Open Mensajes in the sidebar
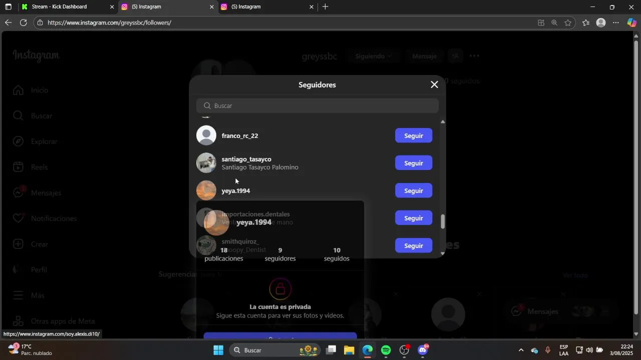The width and height of the screenshot is (641, 360). [37, 192]
